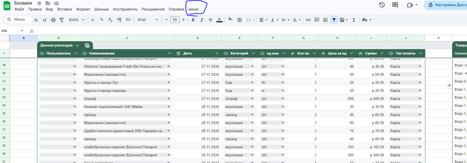Viewport: 467px width, 163px height.
Task: Open the Файл menu
Action: tap(19, 9)
